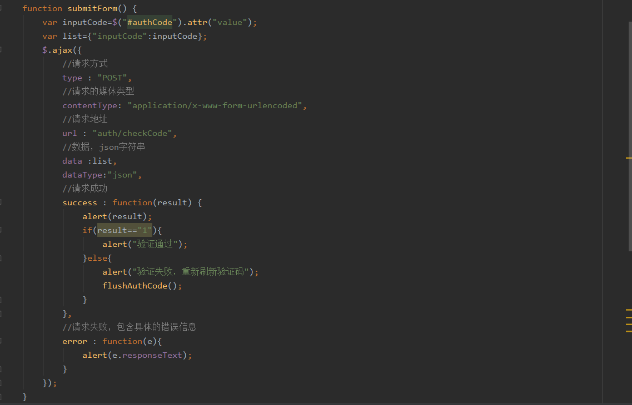Fold the success callback function block
This screenshot has height=405, width=632.
click(x=1, y=202)
